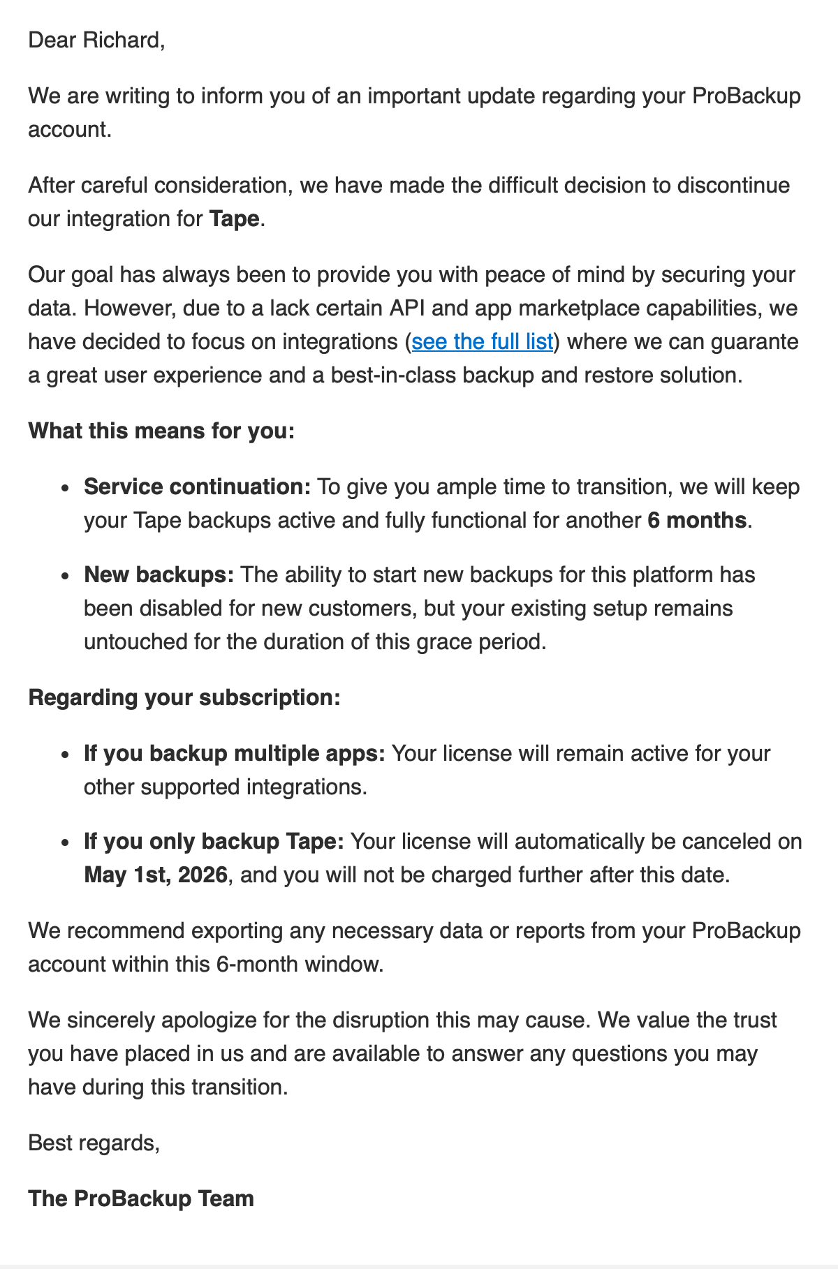Click the "If you only backup Tape:" label
838x1269 pixels.
coord(214,842)
